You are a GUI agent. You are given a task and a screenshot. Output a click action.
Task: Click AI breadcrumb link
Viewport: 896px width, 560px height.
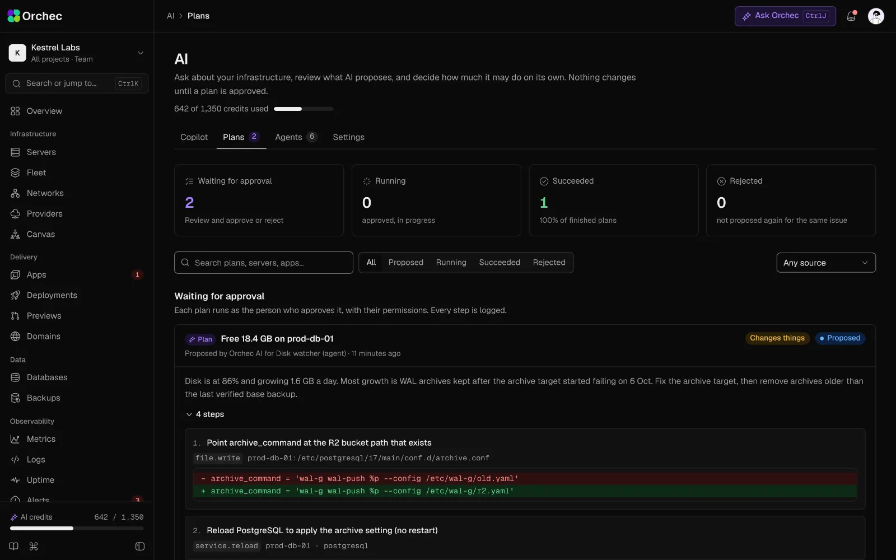click(170, 16)
